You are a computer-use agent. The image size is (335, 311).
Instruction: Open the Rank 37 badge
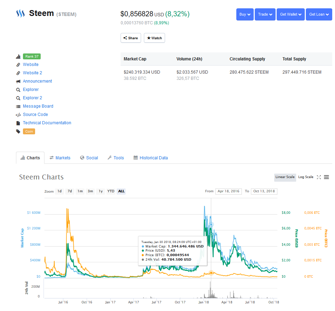pos(32,57)
